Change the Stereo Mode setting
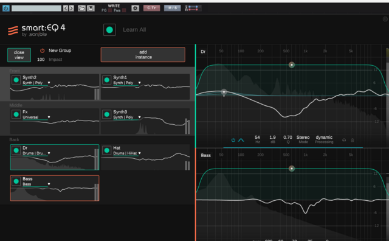The width and height of the screenshot is (389, 241). pos(303,139)
